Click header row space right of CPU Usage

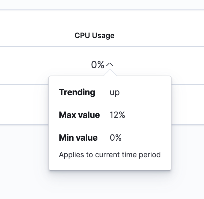159,36
